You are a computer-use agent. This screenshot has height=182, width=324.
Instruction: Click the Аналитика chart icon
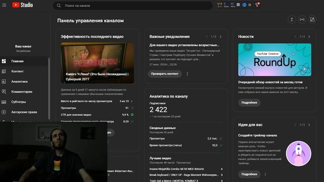(4, 81)
